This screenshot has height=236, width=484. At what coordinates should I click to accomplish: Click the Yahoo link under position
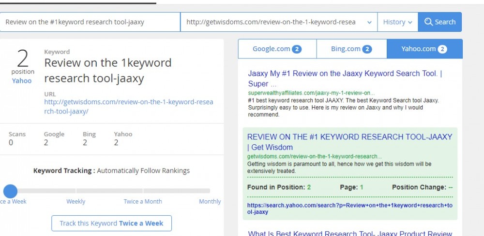(x=22, y=81)
